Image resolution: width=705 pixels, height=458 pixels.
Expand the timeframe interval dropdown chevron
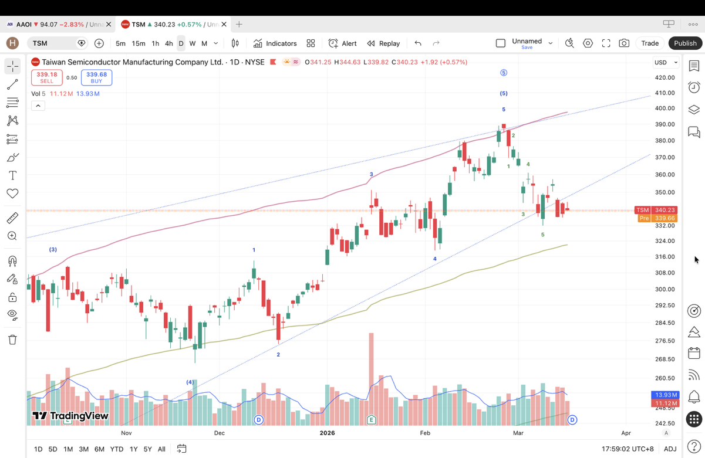coord(216,43)
